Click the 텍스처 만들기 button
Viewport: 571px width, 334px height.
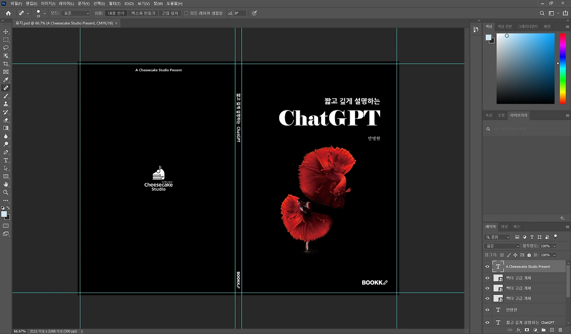coord(143,13)
